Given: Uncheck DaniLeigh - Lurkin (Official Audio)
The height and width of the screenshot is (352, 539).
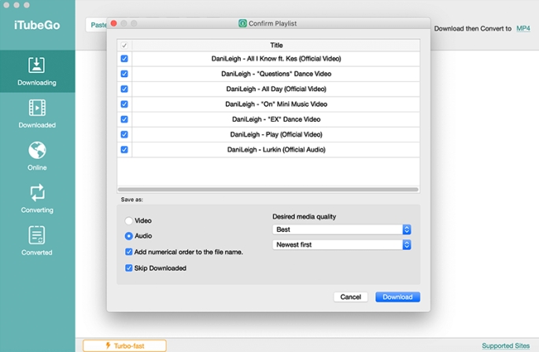Looking at the screenshot, I should [124, 149].
